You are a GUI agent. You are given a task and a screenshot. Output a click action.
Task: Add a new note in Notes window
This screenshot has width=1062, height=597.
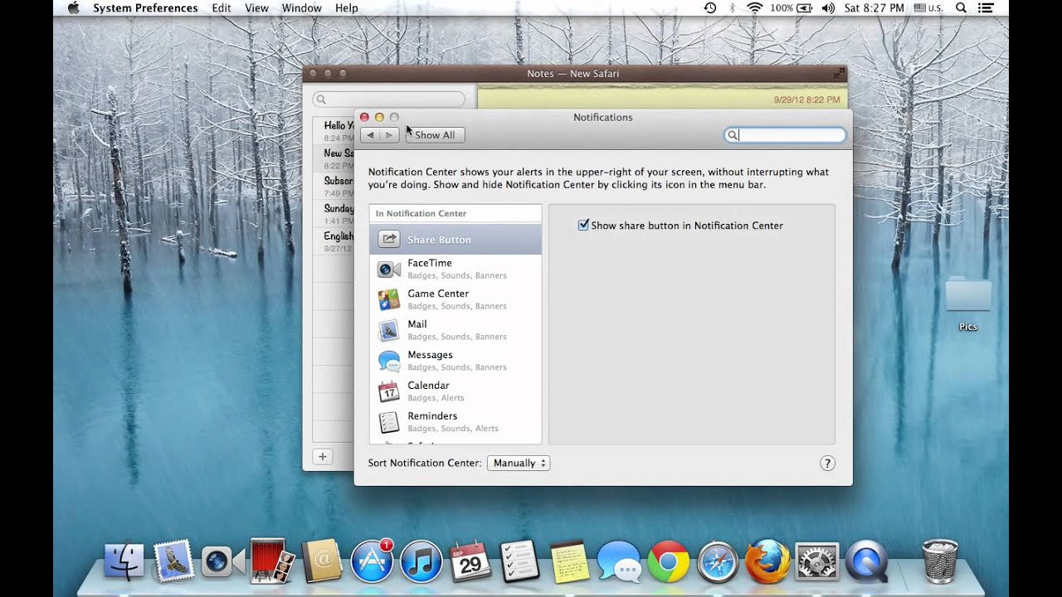point(323,456)
